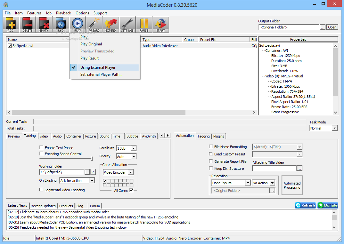Toggle Using External Player menu option
Screen dimensions: 344x244
[x=104, y=67]
